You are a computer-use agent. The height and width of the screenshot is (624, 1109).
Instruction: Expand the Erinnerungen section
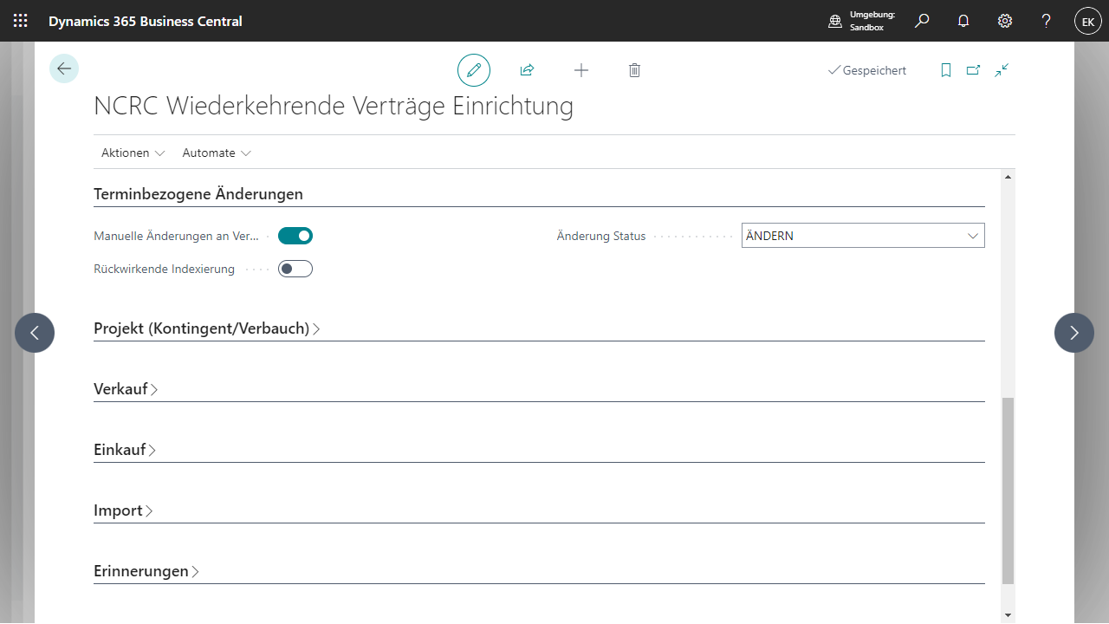142,571
